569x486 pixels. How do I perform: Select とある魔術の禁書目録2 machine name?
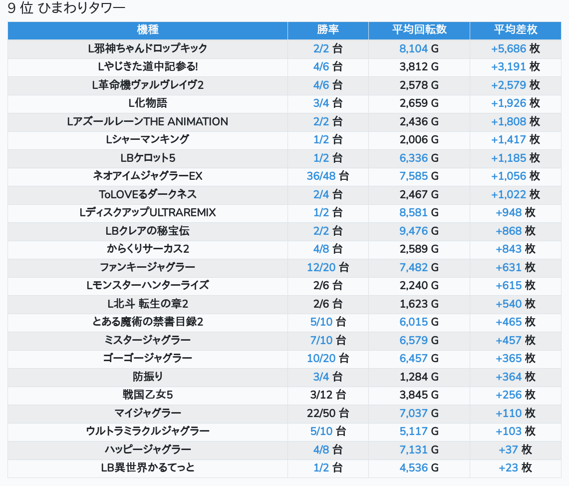pyautogui.click(x=148, y=322)
